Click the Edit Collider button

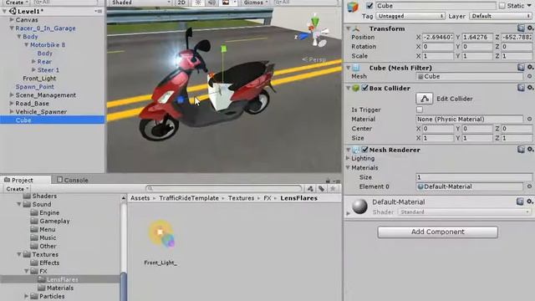tap(425, 99)
